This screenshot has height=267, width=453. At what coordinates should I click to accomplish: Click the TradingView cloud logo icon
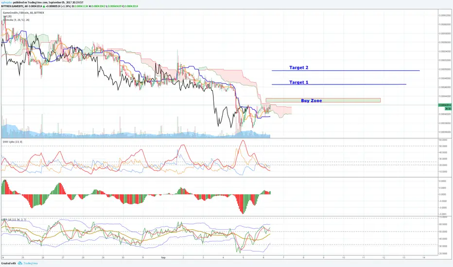pyautogui.click(x=20, y=263)
